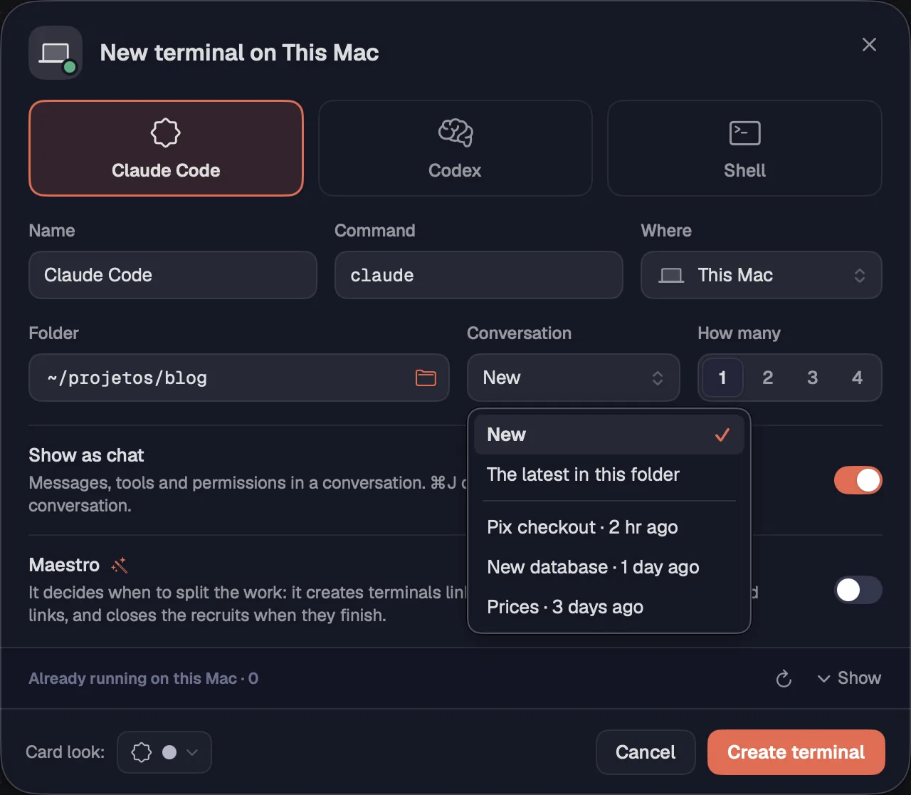Viewport: 911px width, 795px height.
Task: Close the New terminal dialog
Action: (869, 45)
